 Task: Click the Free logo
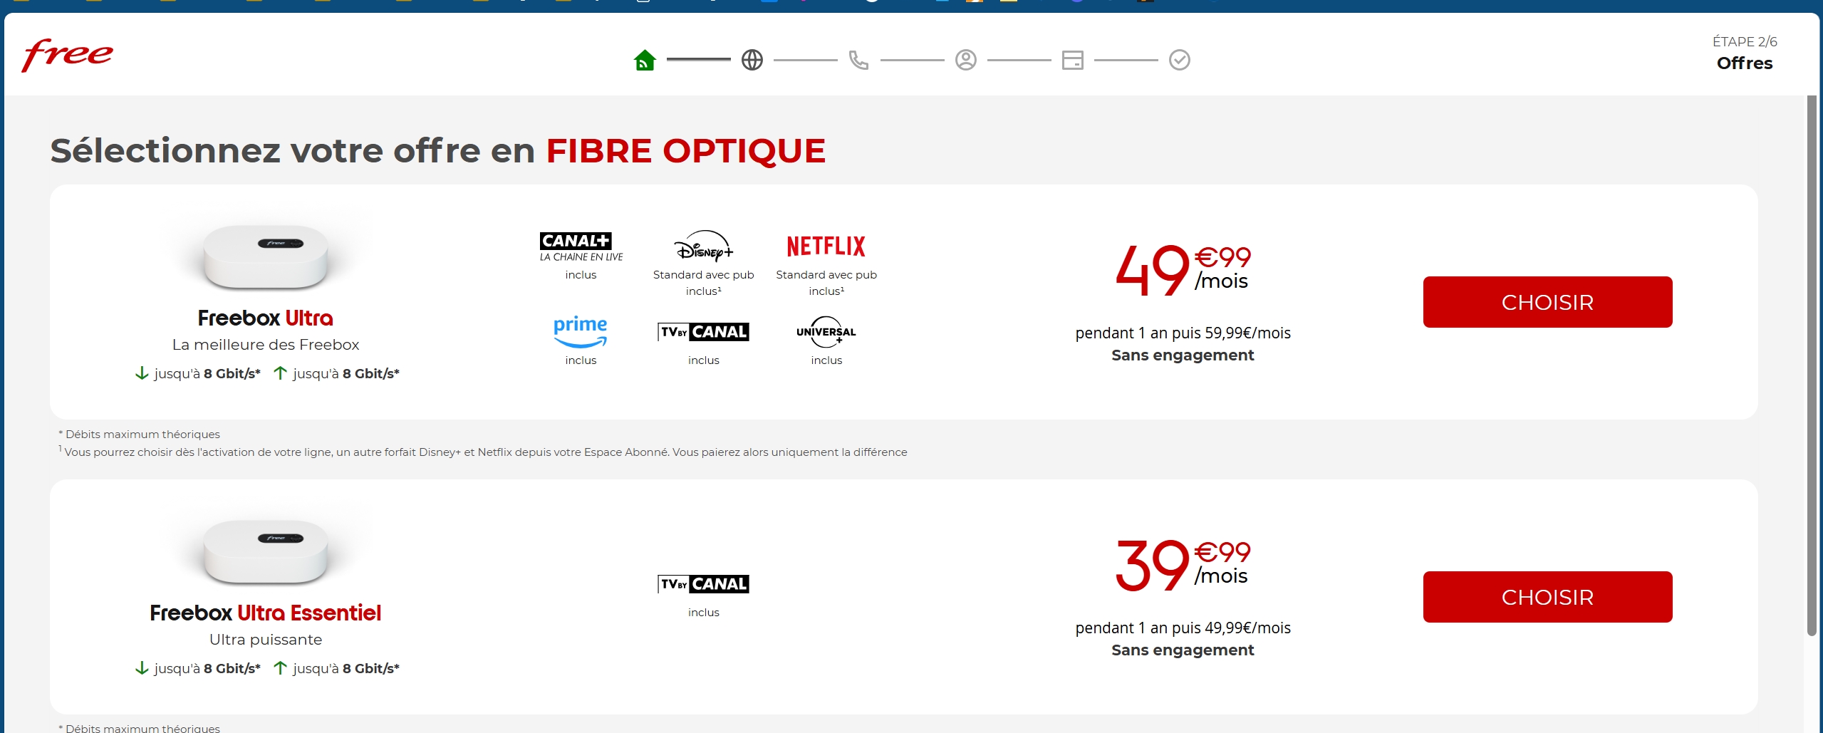point(68,55)
